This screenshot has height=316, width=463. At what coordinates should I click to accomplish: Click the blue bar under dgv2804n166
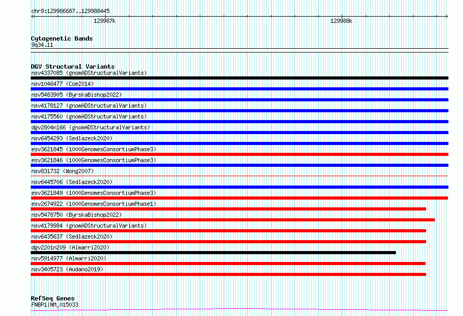click(x=239, y=133)
